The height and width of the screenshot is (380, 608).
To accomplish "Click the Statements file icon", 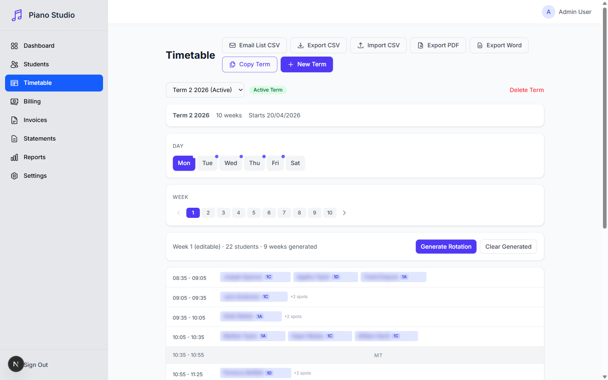I will pyautogui.click(x=14, y=138).
